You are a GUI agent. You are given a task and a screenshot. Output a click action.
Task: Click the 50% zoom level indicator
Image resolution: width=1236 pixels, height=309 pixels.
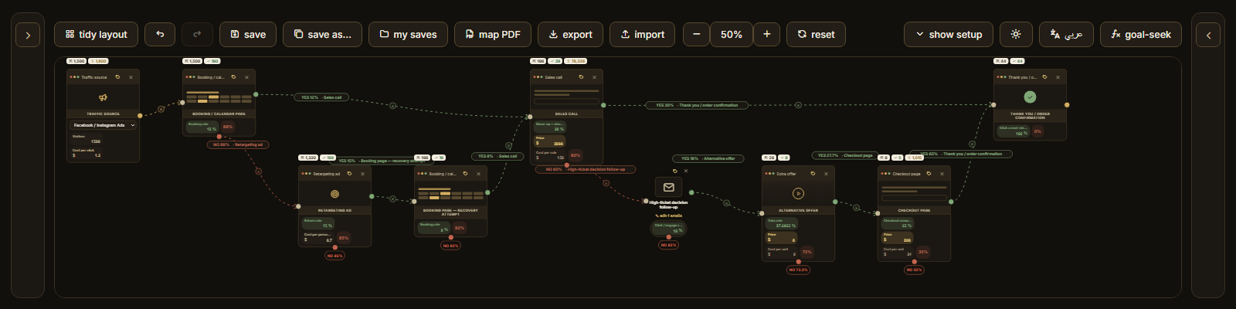[x=732, y=34]
